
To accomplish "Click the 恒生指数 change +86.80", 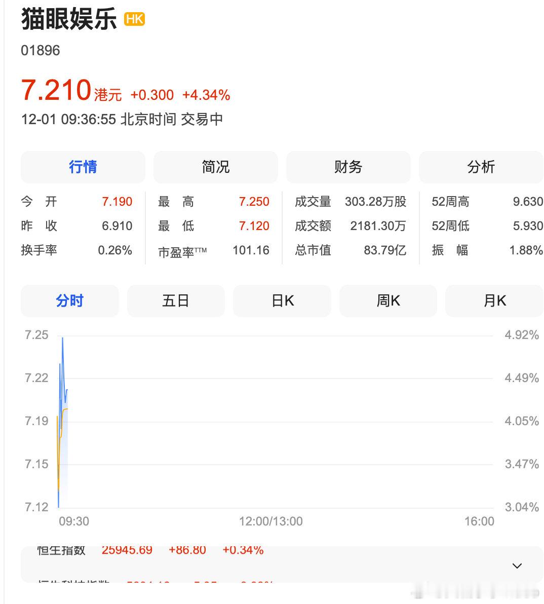I will coord(187,550).
